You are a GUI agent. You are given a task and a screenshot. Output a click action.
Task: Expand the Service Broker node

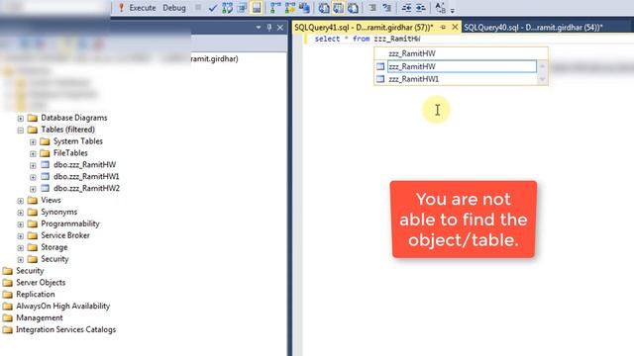[x=21, y=235]
